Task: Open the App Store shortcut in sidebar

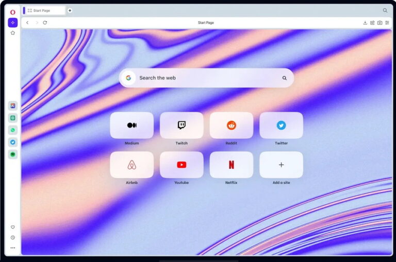Action: tap(12, 106)
